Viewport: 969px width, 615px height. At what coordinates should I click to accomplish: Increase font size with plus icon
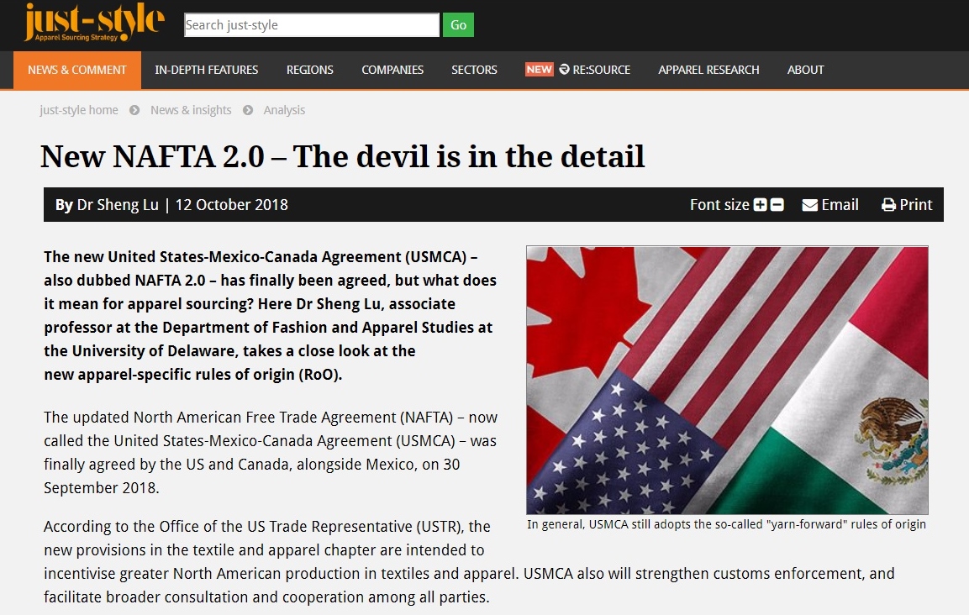tap(761, 205)
